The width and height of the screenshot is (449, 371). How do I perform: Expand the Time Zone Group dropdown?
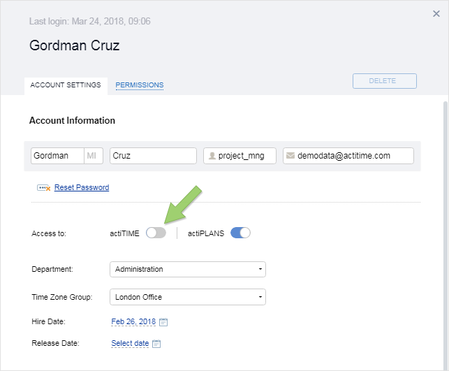click(188, 297)
